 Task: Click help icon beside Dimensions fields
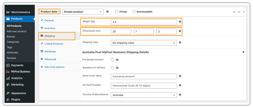click(180, 31)
